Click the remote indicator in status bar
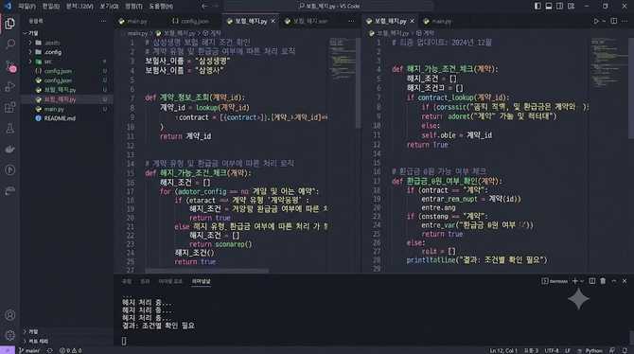634x354 pixels. coord(8,350)
